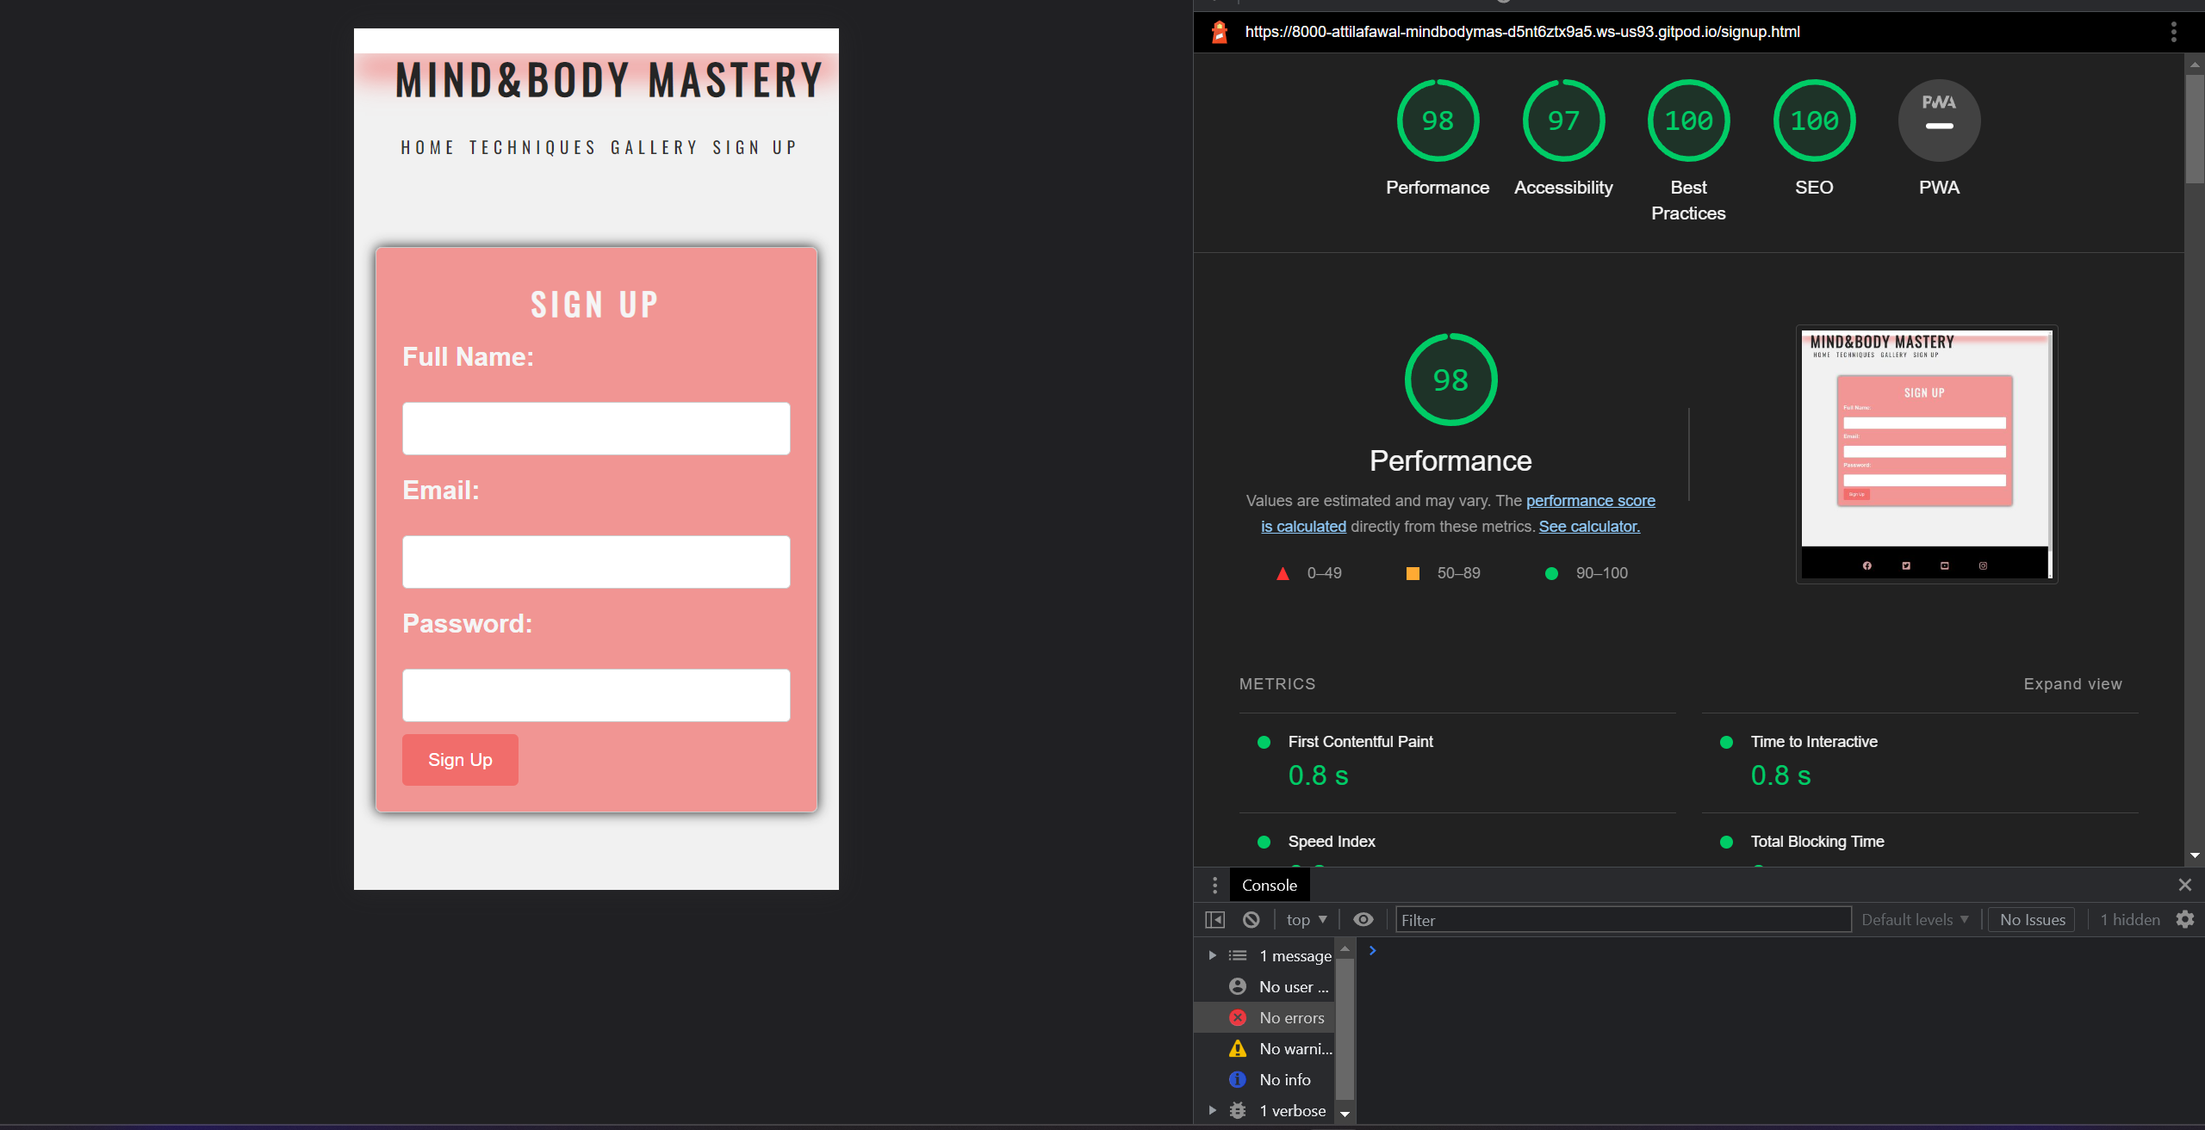Viewport: 2205px width, 1130px height.
Task: Click the Sign Up button on the form
Action: 460,759
